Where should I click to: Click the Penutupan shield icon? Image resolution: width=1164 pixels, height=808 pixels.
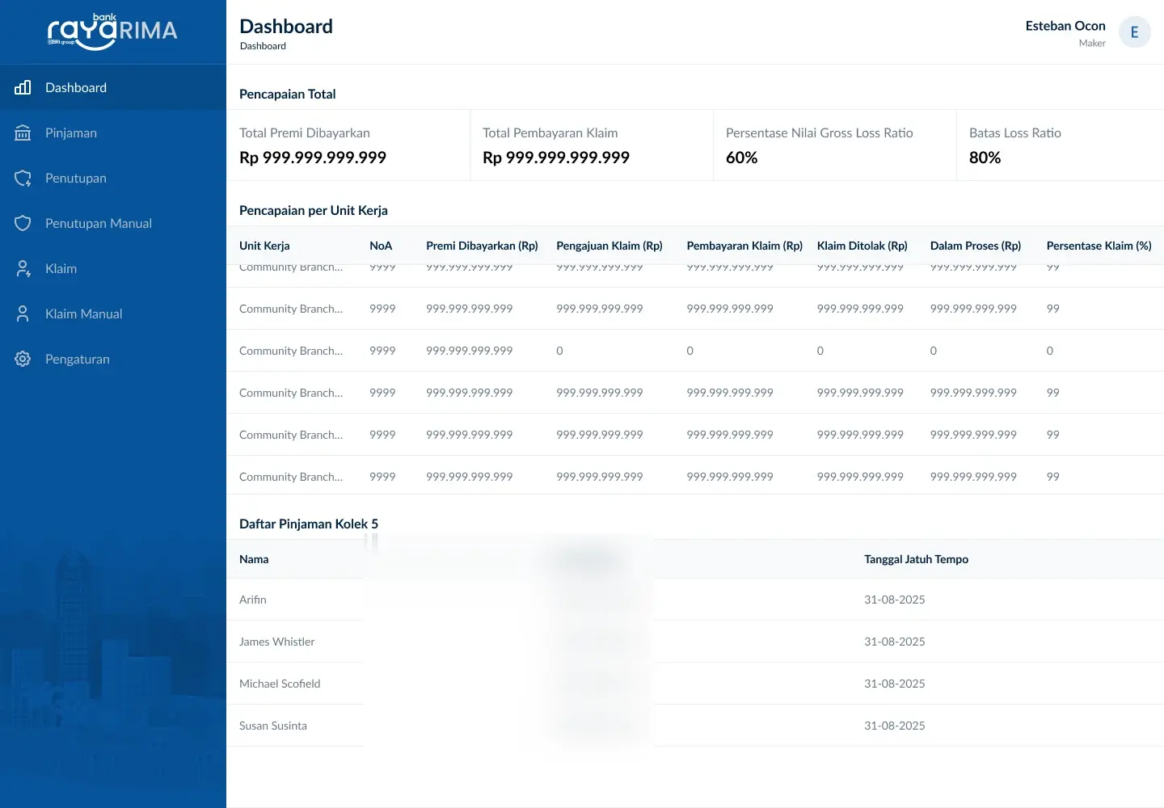pyautogui.click(x=23, y=178)
